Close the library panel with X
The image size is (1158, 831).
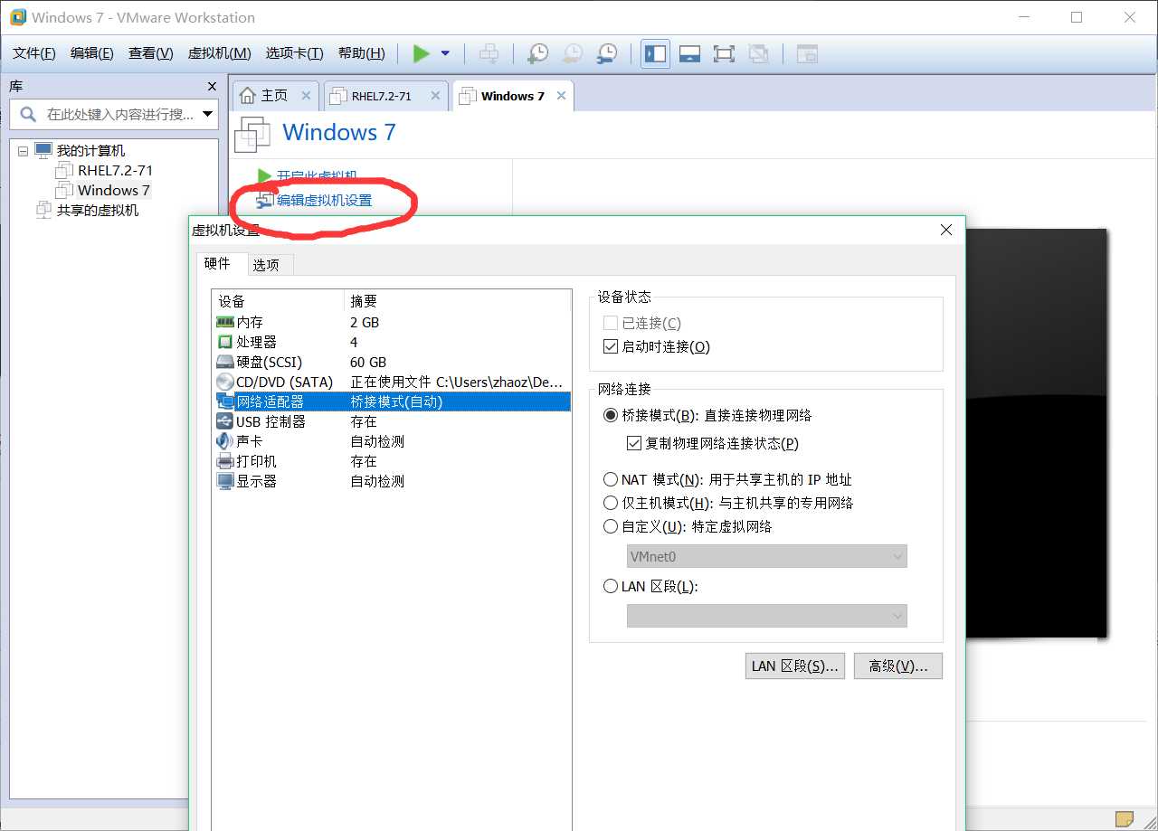coord(212,87)
